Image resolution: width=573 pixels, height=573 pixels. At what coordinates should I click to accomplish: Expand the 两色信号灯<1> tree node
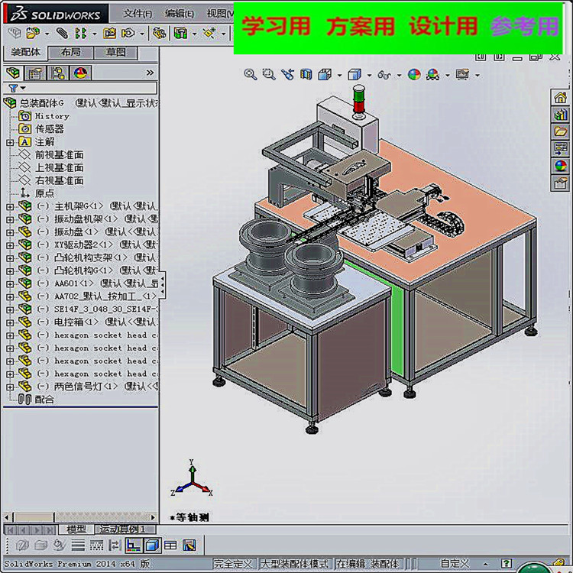point(10,387)
